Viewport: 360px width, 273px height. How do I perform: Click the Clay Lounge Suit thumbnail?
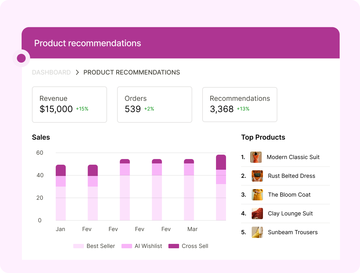(x=257, y=214)
